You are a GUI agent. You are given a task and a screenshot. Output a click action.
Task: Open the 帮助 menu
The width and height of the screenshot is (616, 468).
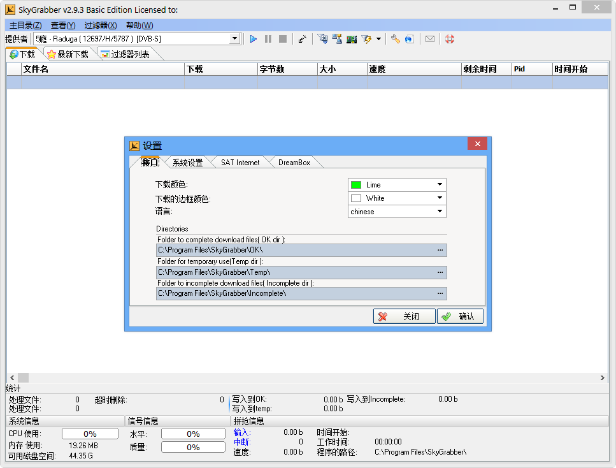(140, 26)
